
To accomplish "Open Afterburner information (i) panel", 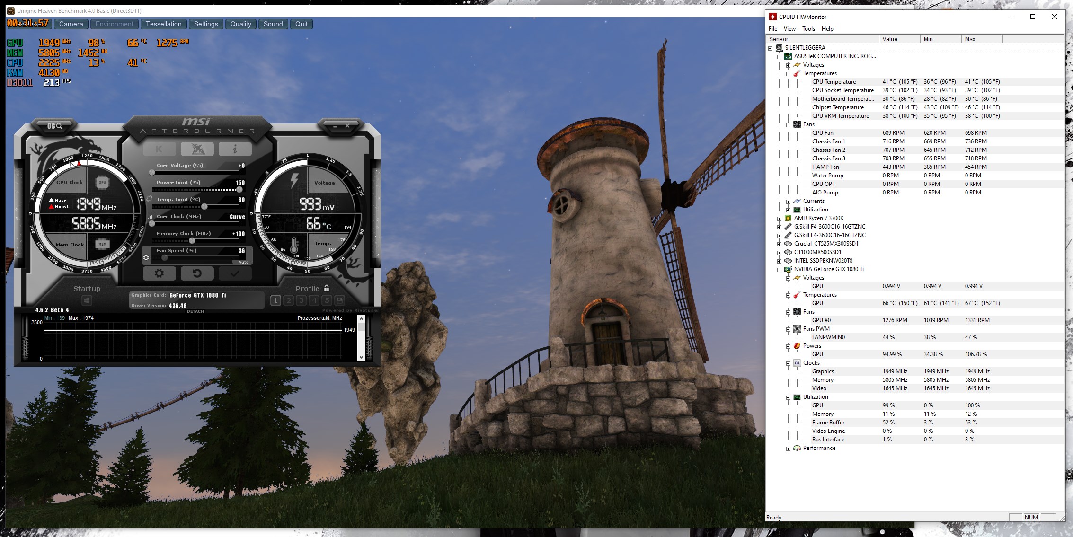I will [235, 149].
